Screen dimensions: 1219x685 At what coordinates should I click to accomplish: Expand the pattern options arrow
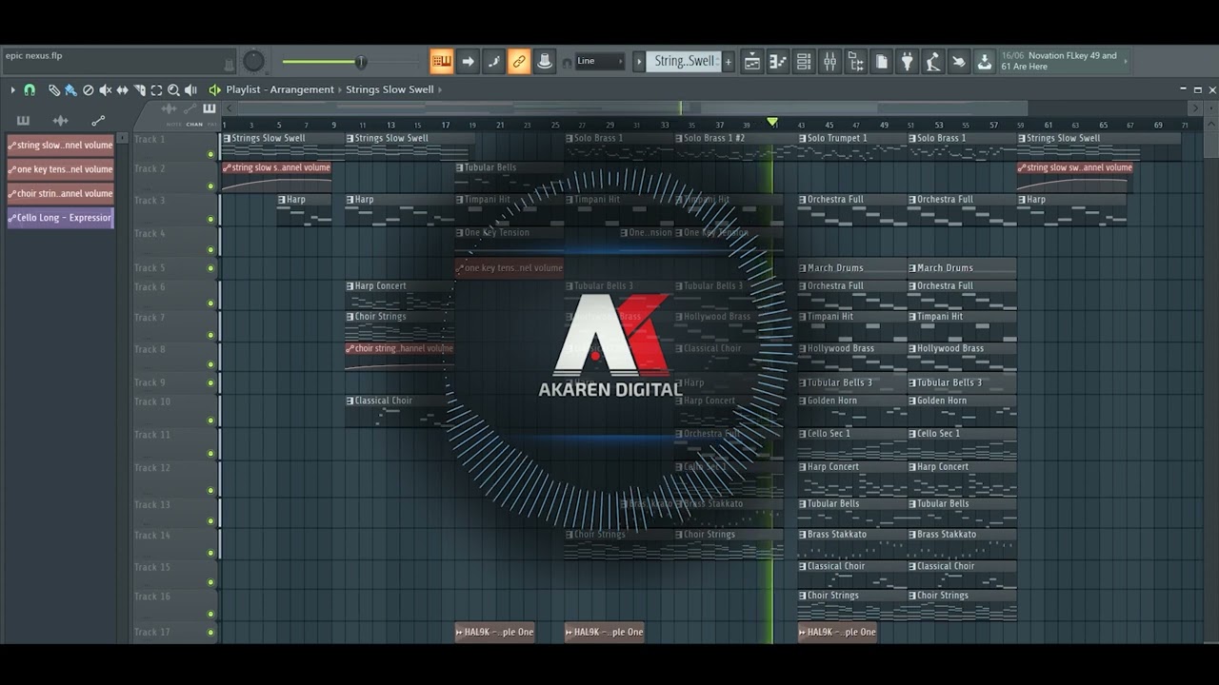click(x=639, y=62)
